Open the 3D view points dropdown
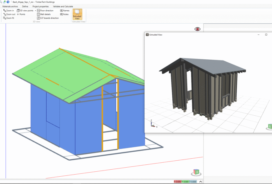 [36, 10]
